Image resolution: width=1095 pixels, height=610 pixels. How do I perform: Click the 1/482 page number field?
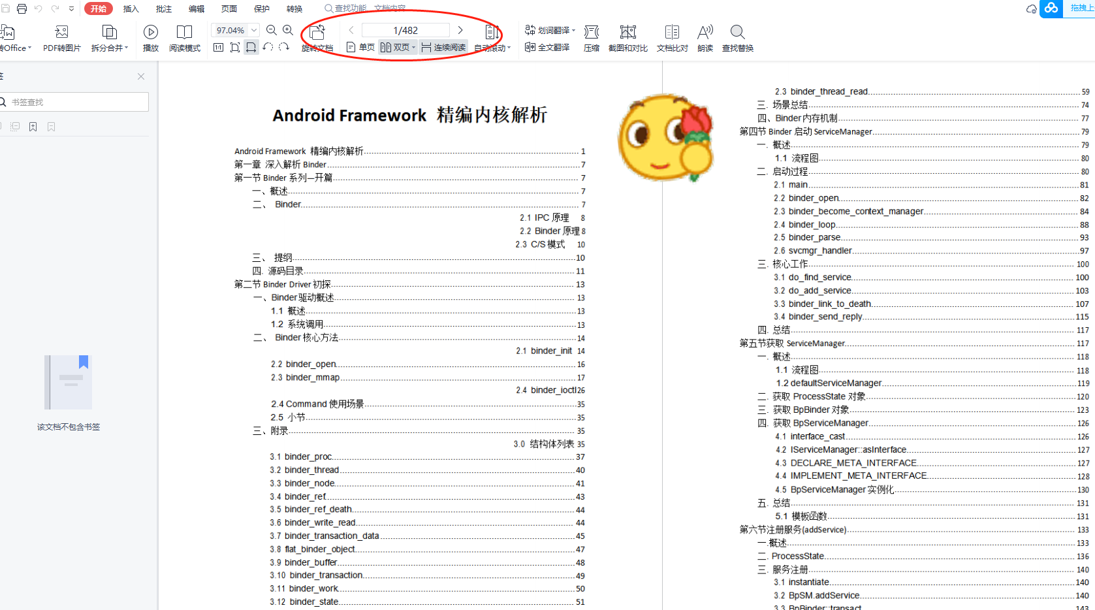tap(405, 30)
